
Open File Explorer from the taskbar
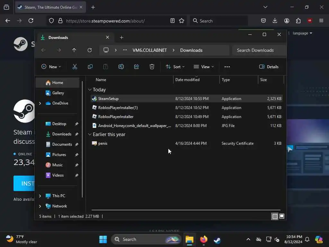[189, 239]
